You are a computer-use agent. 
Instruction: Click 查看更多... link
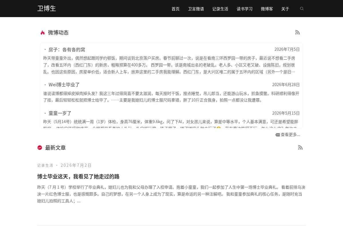click(x=290, y=135)
